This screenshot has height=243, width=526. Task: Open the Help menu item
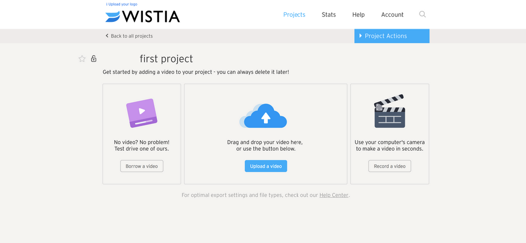(x=358, y=15)
